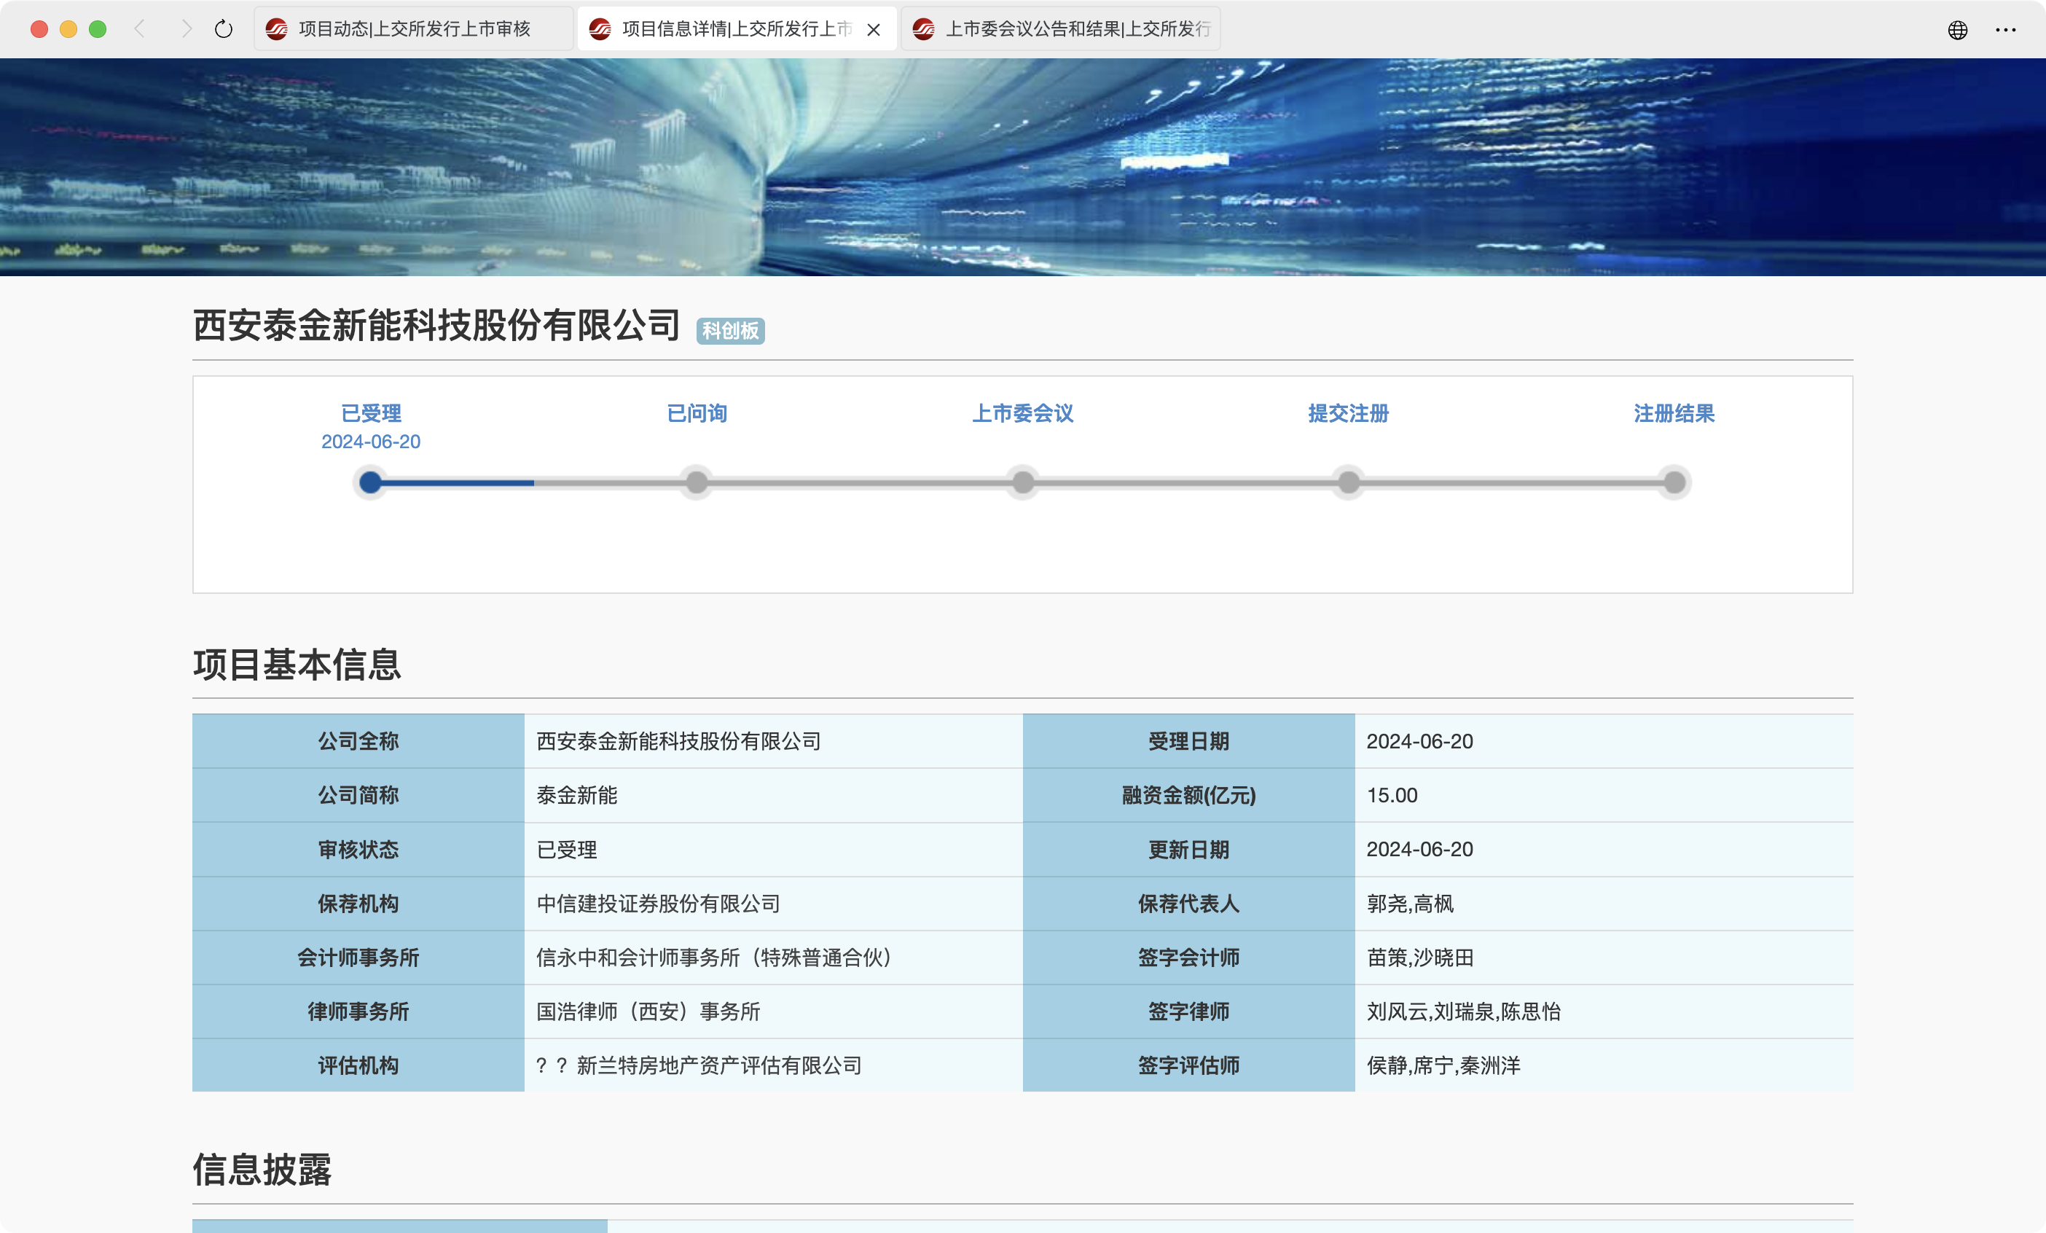
Task: Click the SSE logo on first tab
Action: 276,29
